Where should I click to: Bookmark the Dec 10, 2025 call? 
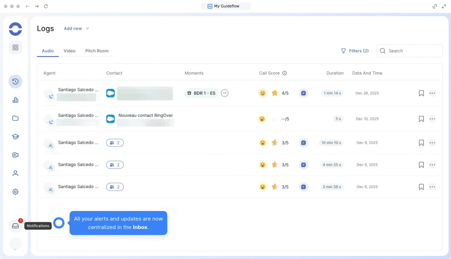click(x=421, y=119)
